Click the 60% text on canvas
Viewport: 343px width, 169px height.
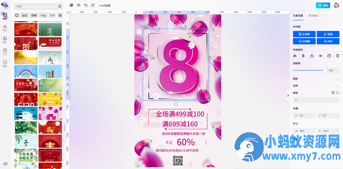coord(186,142)
